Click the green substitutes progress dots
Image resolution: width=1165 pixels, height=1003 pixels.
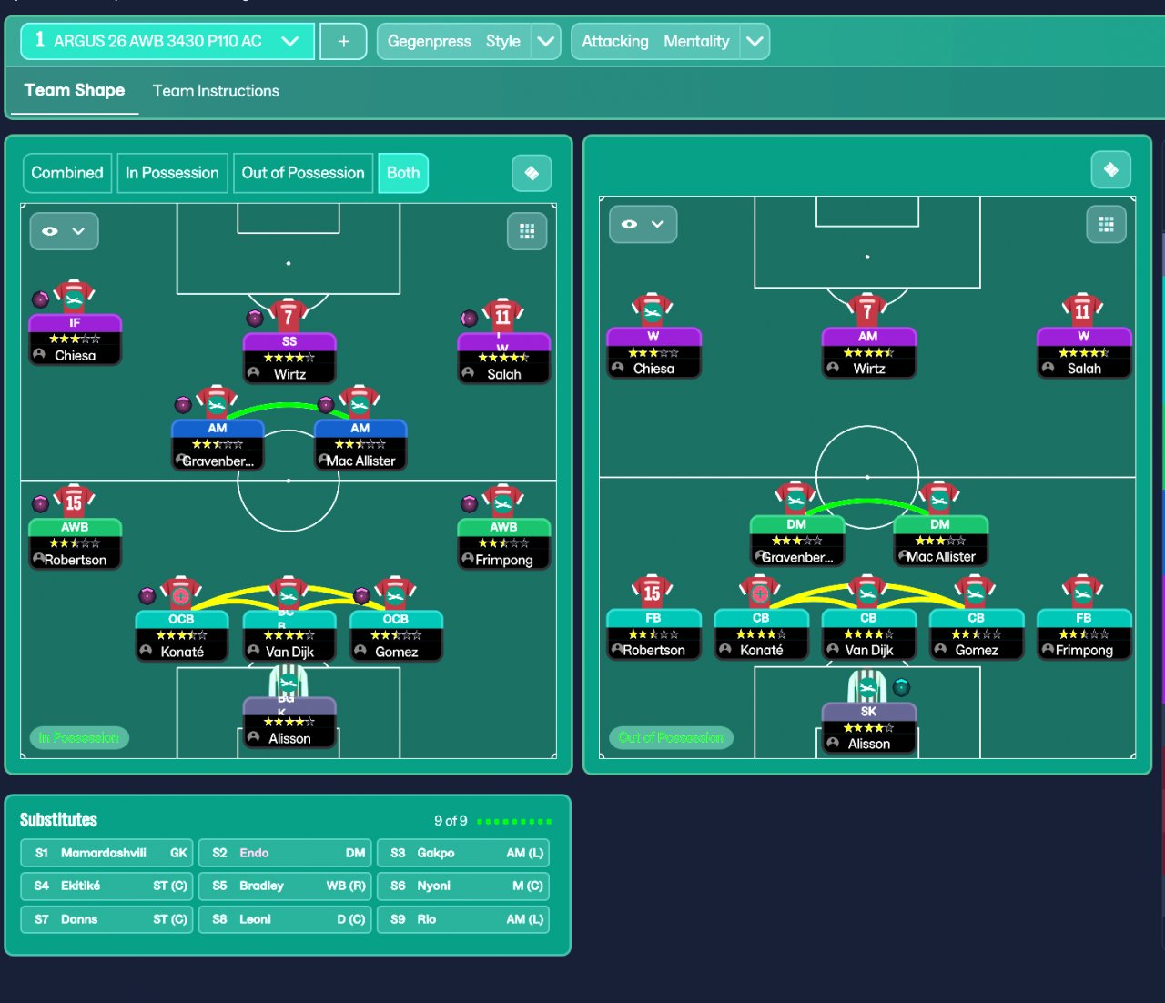[514, 822]
